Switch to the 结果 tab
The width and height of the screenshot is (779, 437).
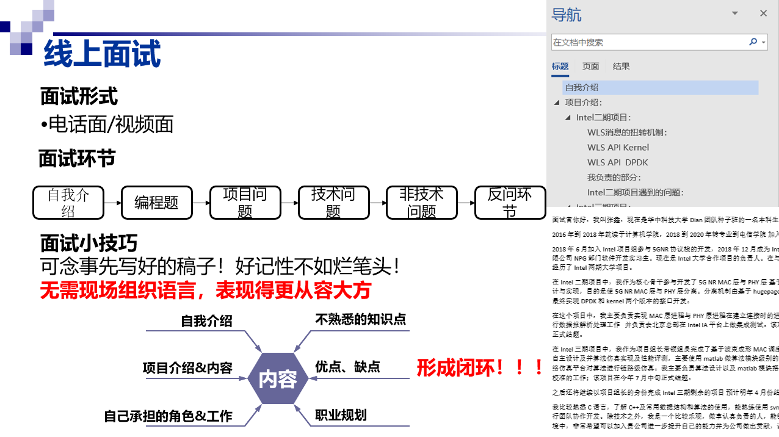[x=621, y=66]
